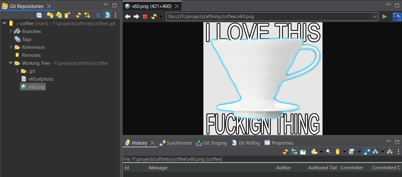Click the Message column header
Image resolution: width=402 pixels, height=177 pixels.
click(x=210, y=168)
